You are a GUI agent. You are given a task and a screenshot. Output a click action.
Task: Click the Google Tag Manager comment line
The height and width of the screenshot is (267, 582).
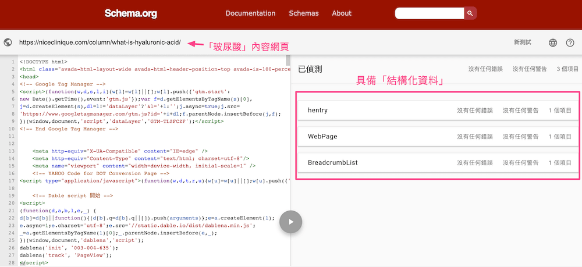pos(63,84)
